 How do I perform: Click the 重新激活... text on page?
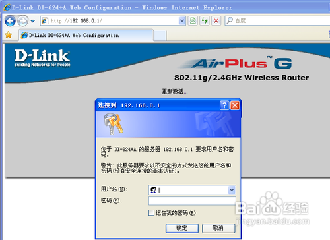175,92
